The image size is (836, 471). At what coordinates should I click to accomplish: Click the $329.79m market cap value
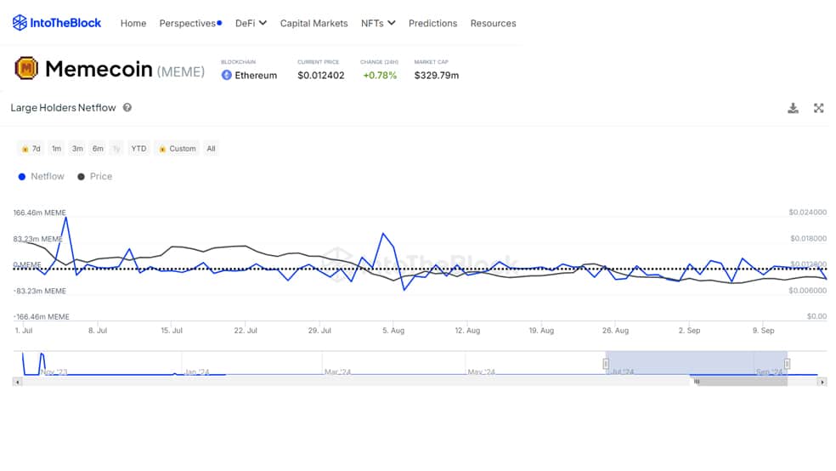(437, 76)
